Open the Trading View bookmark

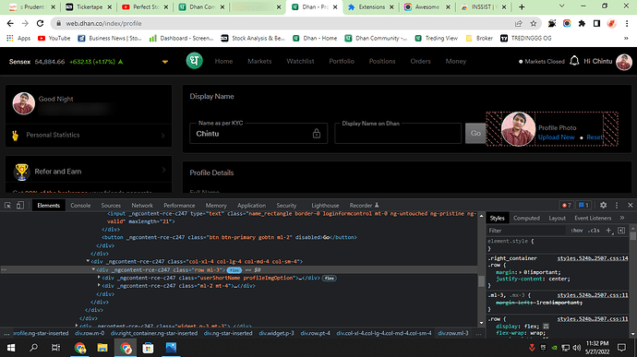[437, 38]
